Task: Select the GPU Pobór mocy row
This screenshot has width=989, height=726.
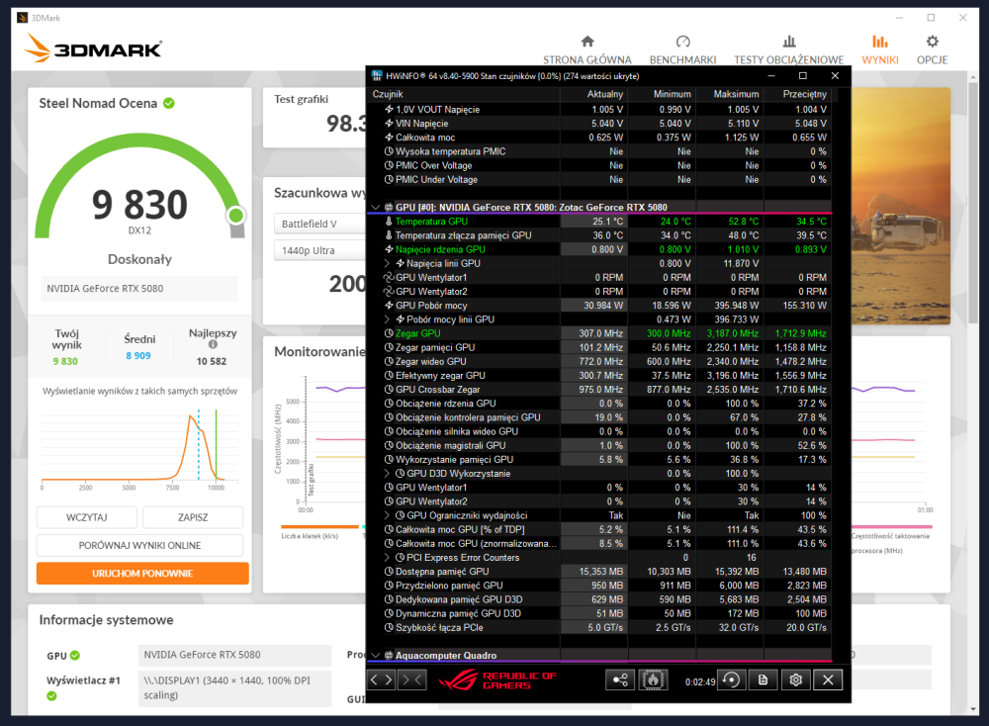Action: click(599, 306)
